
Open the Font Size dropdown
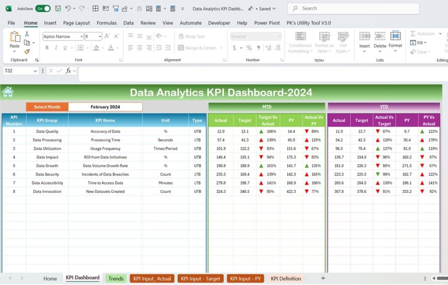coord(100,36)
